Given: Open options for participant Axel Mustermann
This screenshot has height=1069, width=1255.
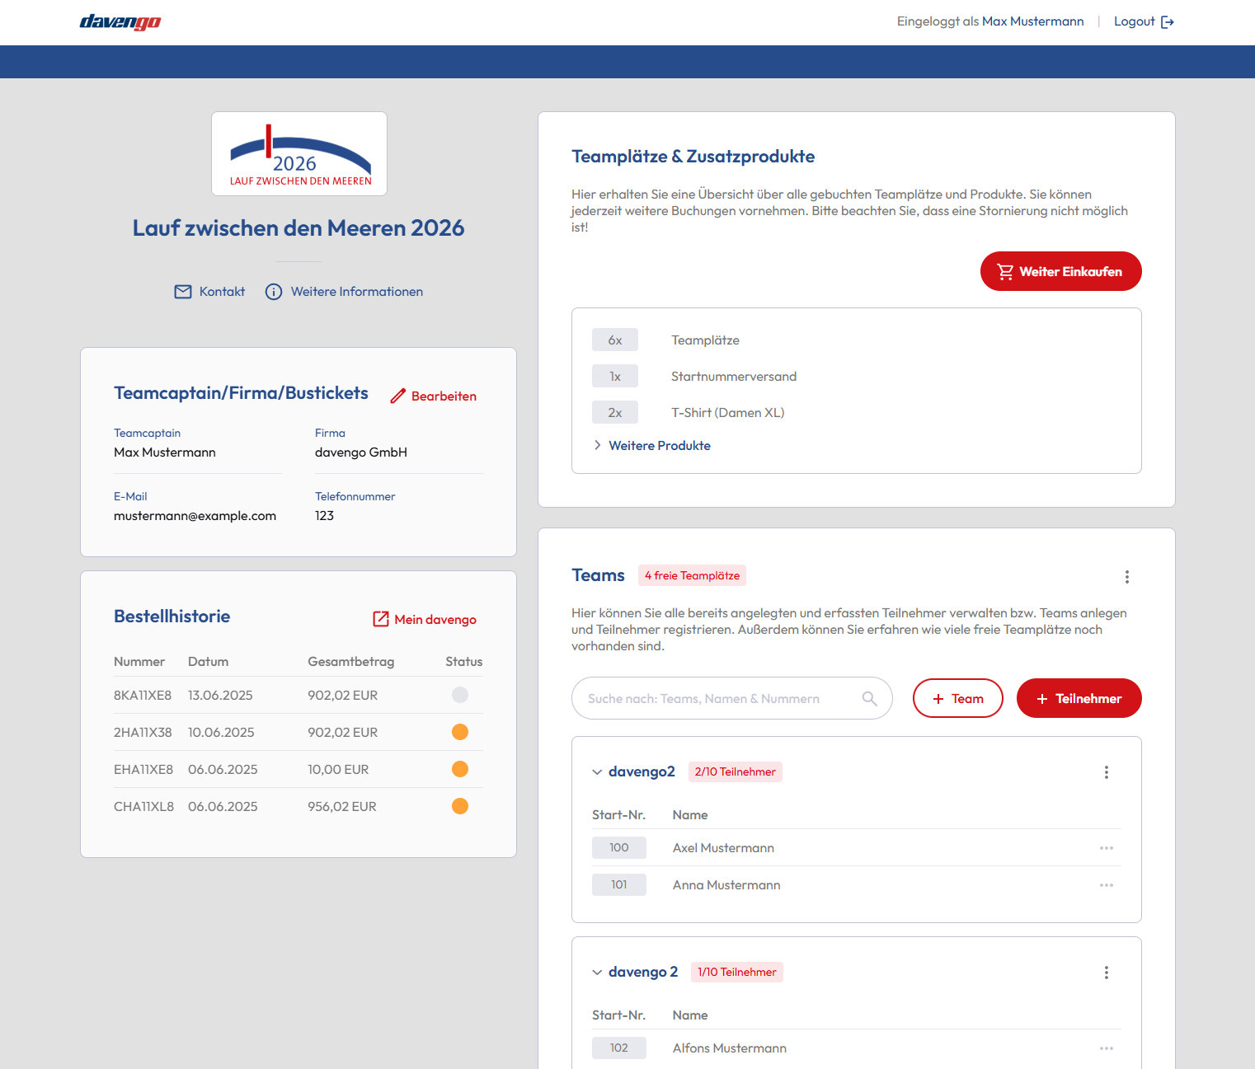Looking at the screenshot, I should [x=1106, y=848].
